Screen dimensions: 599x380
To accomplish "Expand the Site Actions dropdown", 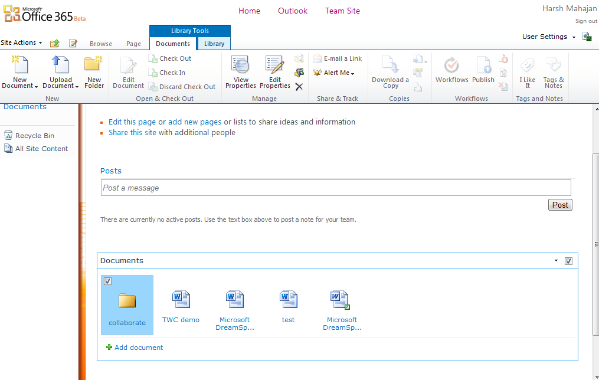I will (22, 42).
